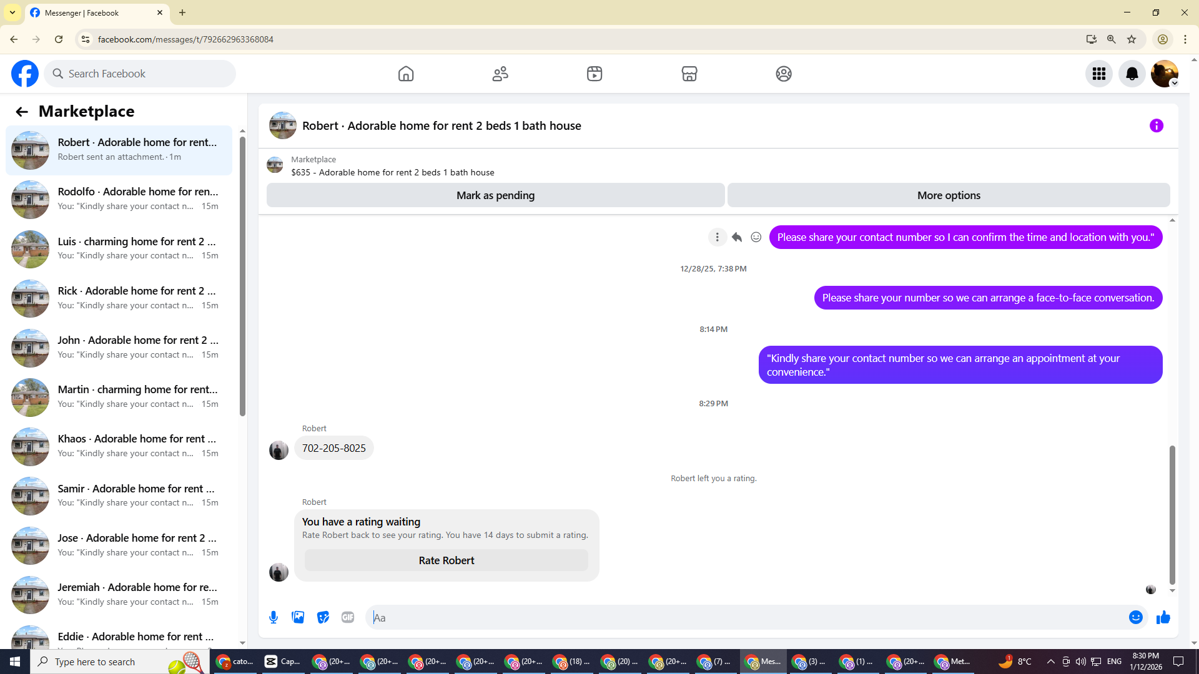Attach a photo using image icon
Viewport: 1199px width, 674px height.
[x=298, y=617]
